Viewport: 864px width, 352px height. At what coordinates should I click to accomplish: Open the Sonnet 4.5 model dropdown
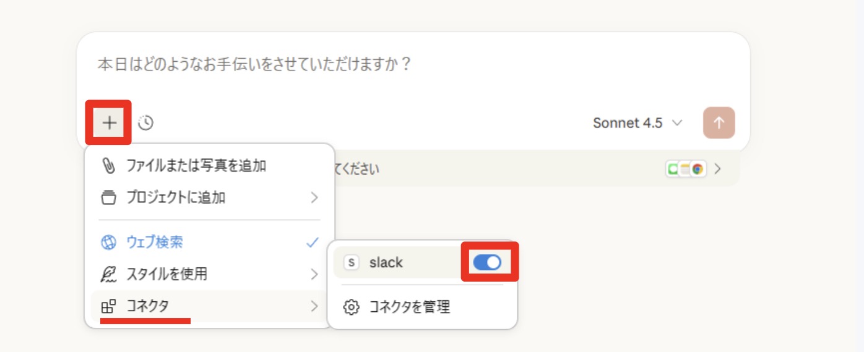[x=637, y=123]
